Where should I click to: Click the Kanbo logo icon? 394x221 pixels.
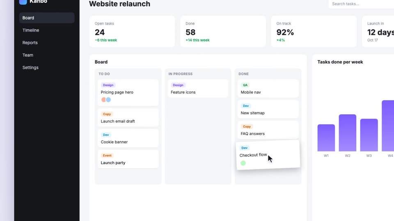(23, 2)
